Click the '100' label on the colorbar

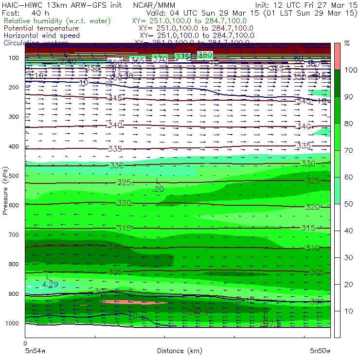click(x=351, y=70)
